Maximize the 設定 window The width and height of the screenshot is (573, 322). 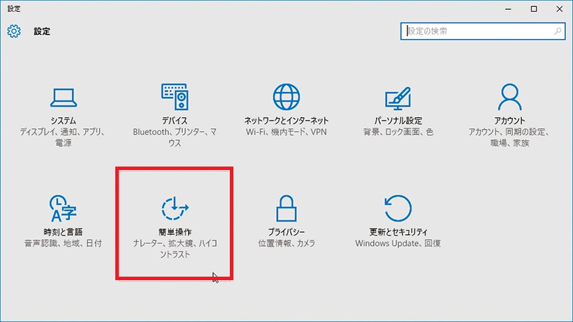[x=534, y=9]
